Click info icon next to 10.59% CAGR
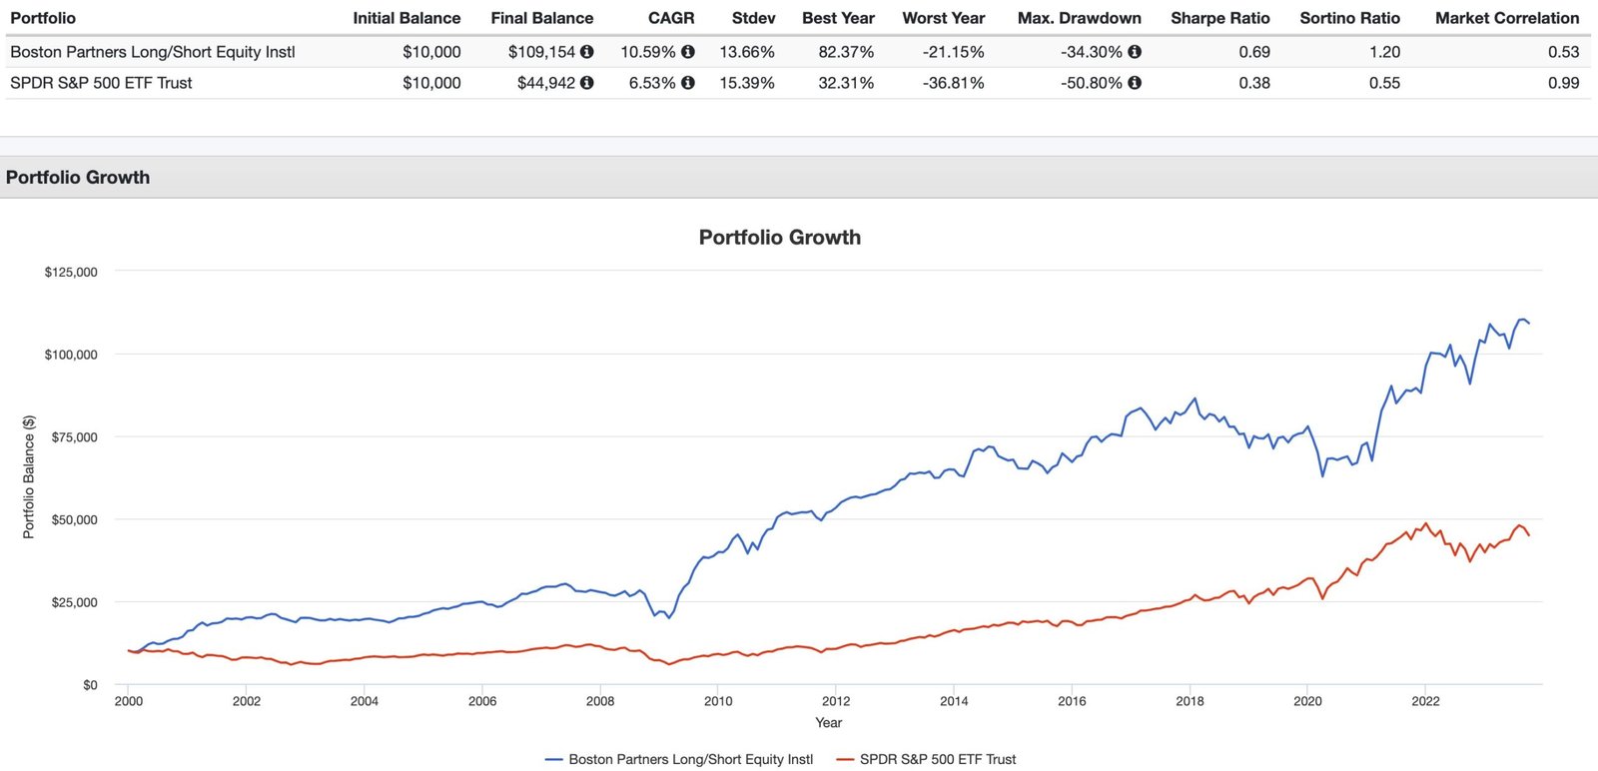1598x771 pixels. click(687, 52)
